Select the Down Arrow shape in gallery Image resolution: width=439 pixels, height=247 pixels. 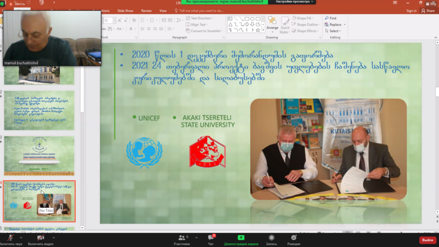click(x=252, y=24)
